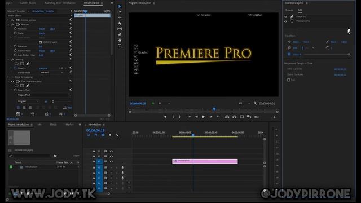Step back one frame in Program monitor
Screen dimensions: 361x203
pos(196,117)
